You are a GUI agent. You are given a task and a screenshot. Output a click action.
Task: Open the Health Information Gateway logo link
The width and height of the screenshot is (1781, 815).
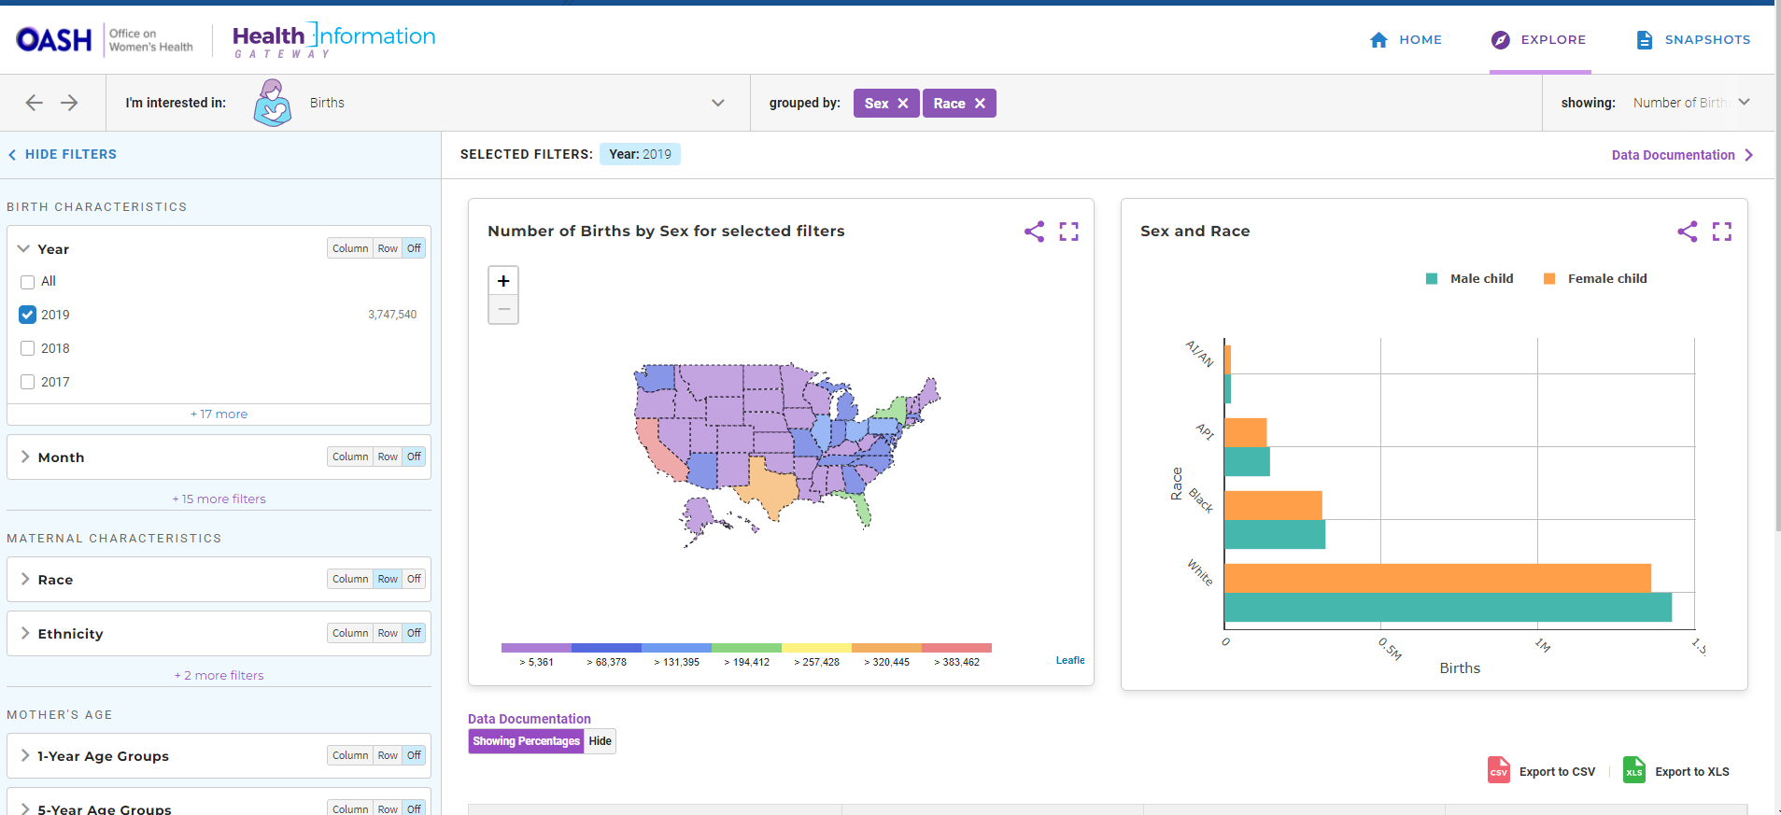333,41
